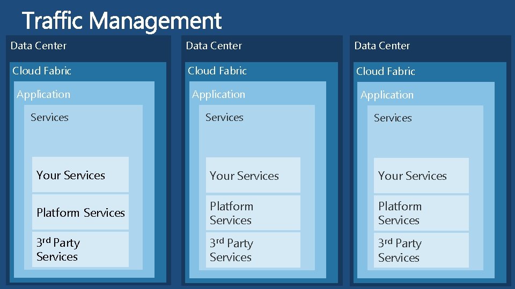Click the Traffic Management title
This screenshot has height=289, width=515.
[122, 21]
